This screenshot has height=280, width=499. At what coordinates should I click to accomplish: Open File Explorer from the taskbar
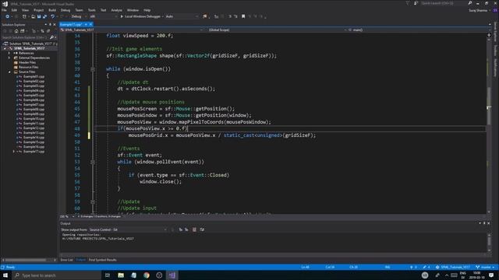[121, 275]
